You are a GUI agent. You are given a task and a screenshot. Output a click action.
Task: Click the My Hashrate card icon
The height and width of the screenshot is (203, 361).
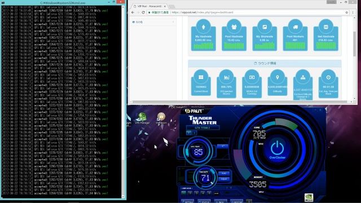point(203,27)
